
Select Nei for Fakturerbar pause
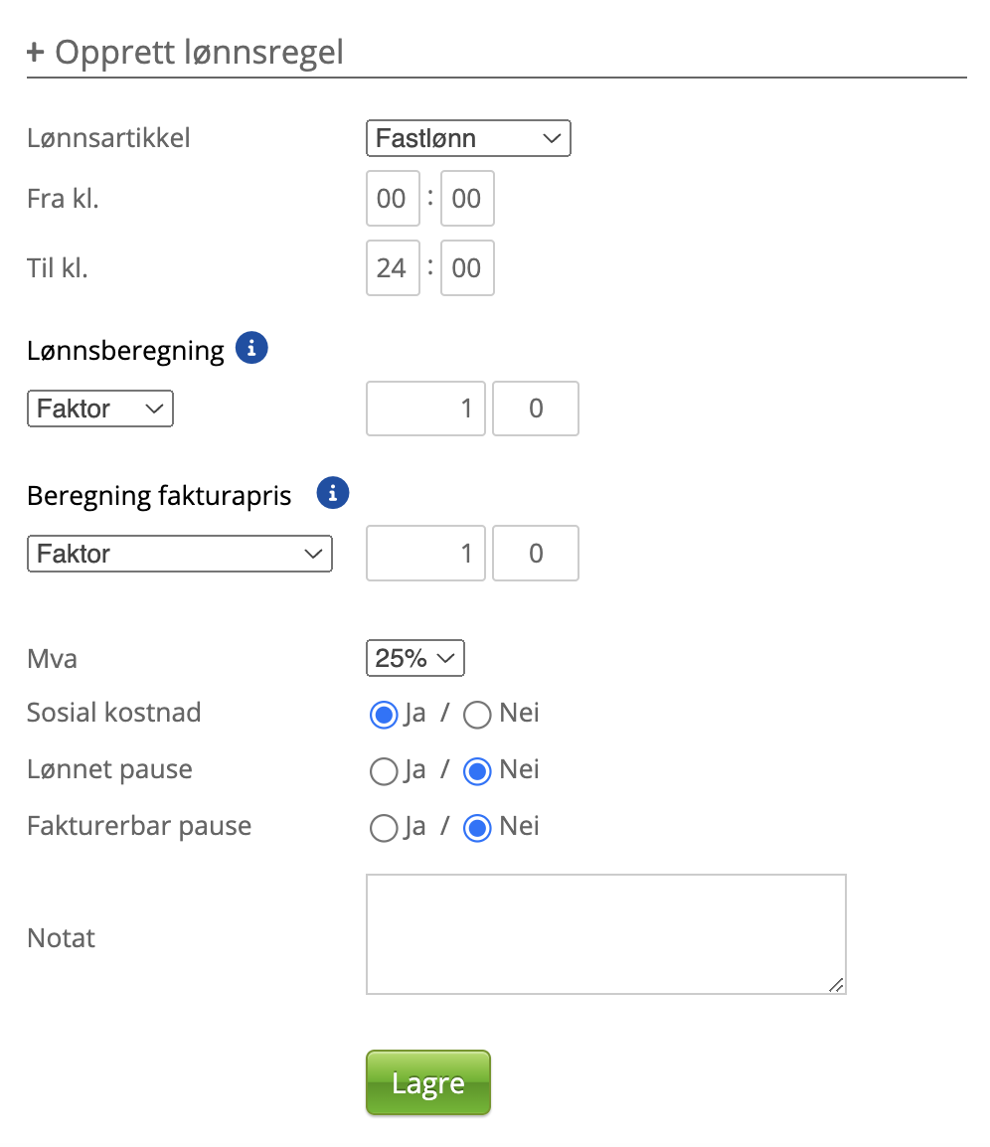[478, 828]
